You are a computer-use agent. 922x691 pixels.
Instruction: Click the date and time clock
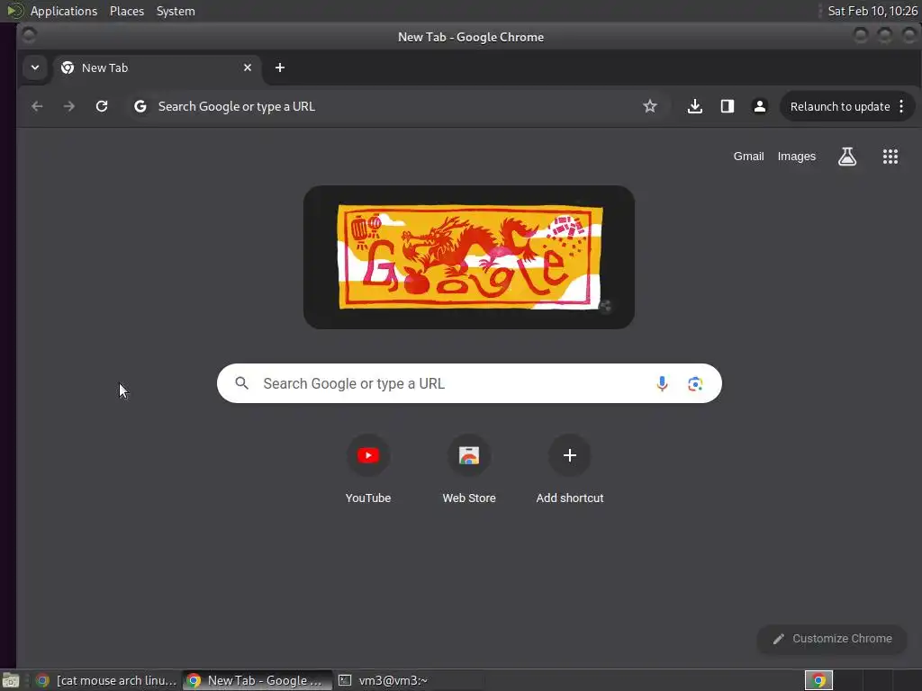tap(872, 11)
